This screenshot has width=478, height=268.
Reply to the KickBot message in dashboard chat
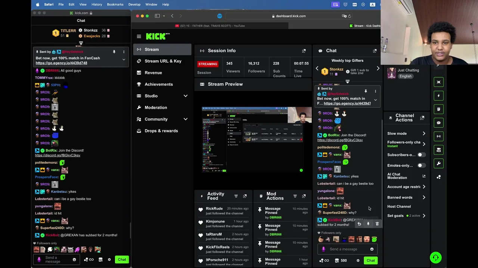tap(359, 224)
